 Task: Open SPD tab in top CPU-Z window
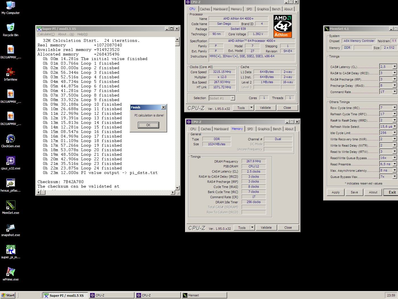(x=249, y=9)
